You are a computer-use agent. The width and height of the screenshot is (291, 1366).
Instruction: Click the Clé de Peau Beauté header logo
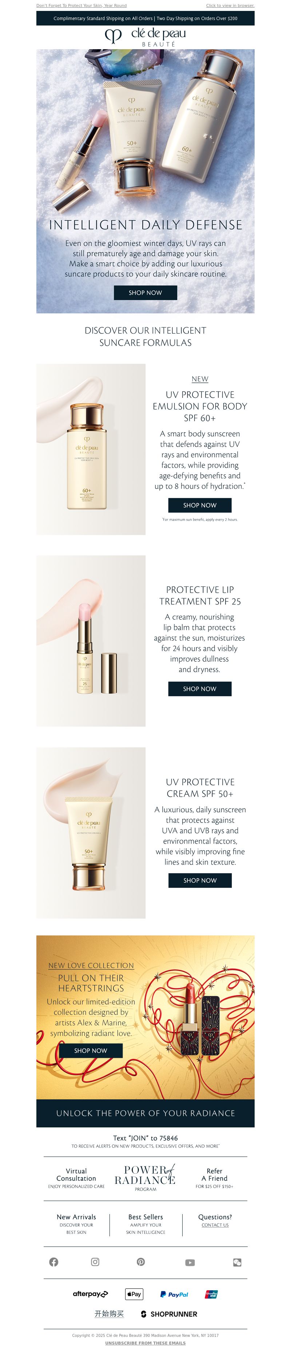[145, 37]
